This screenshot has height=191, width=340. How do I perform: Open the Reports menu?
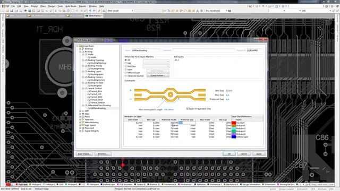(x=82, y=6)
